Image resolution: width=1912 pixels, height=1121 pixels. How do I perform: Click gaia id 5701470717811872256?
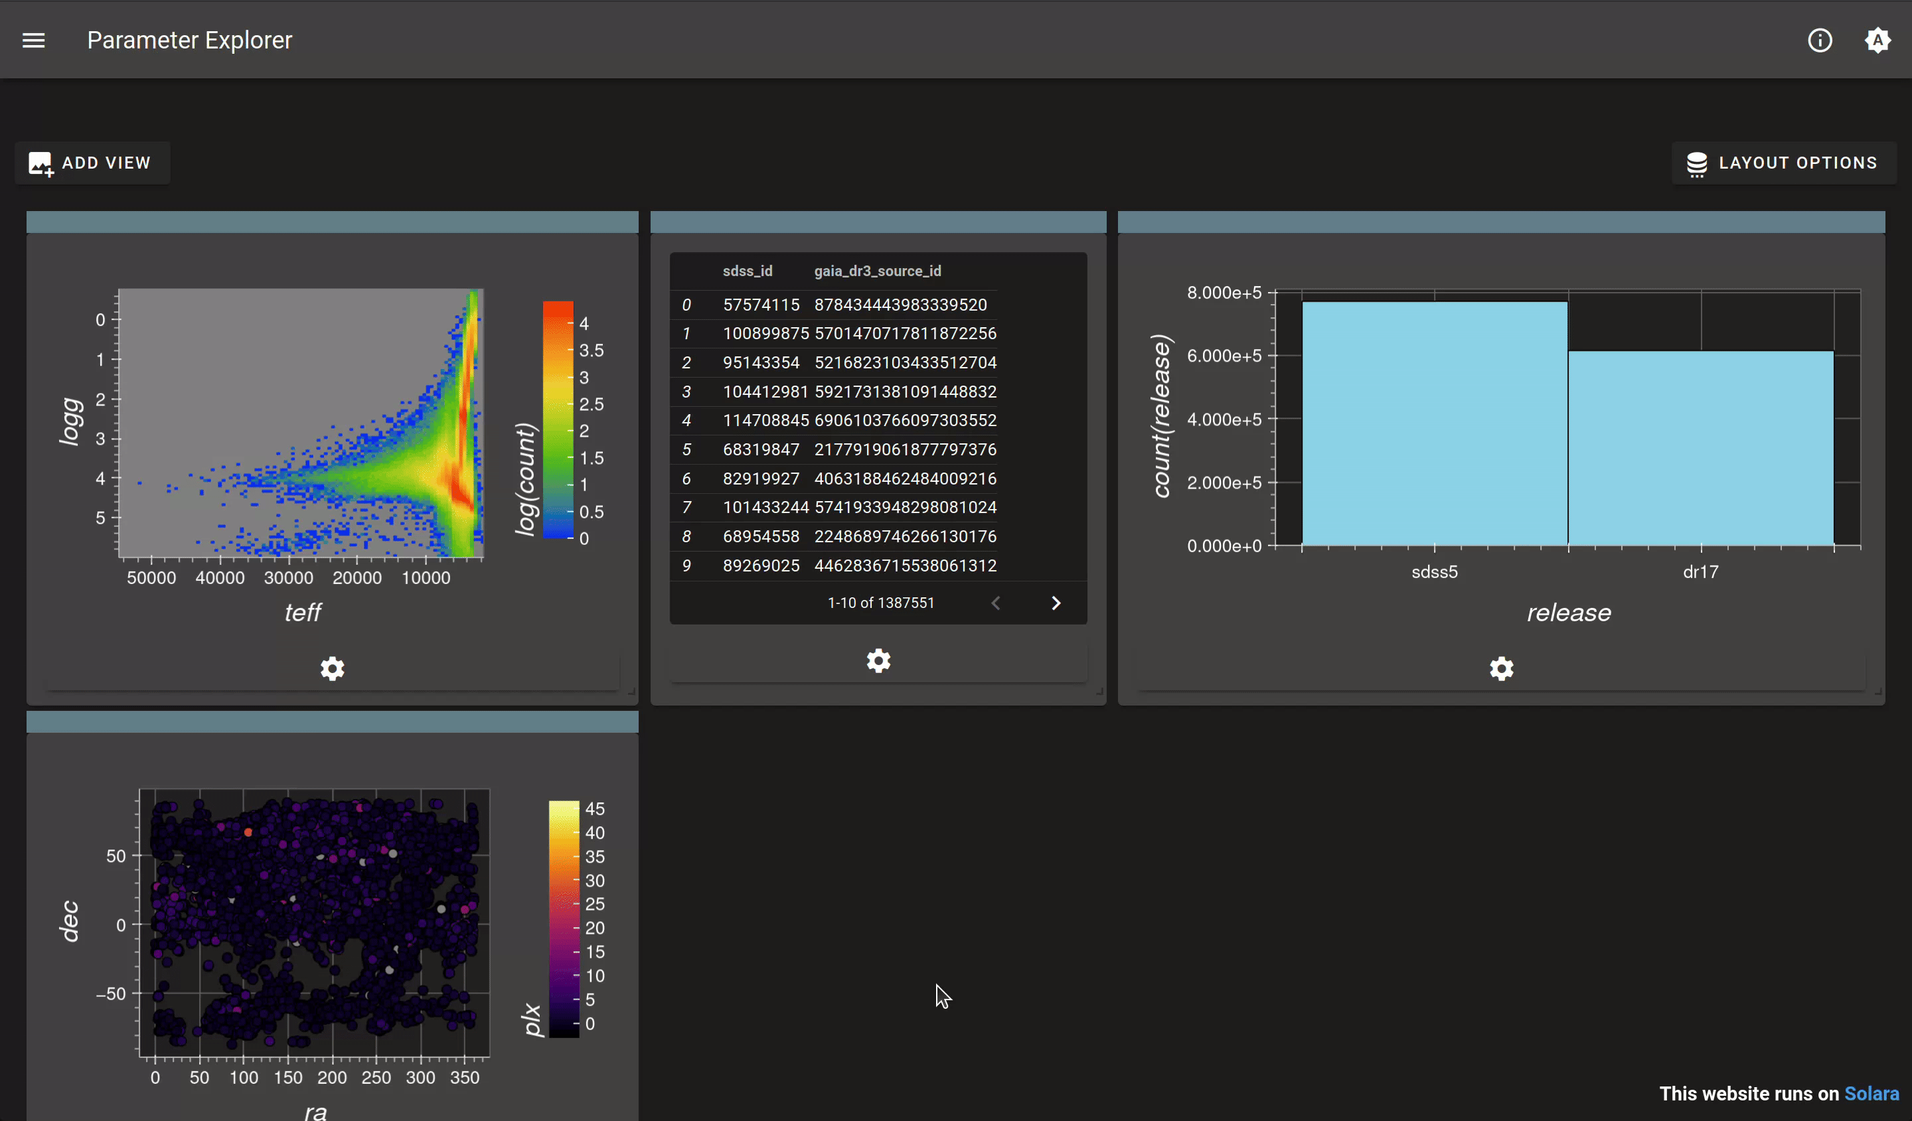905,334
